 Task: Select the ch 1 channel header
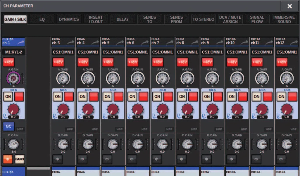pos(13,42)
